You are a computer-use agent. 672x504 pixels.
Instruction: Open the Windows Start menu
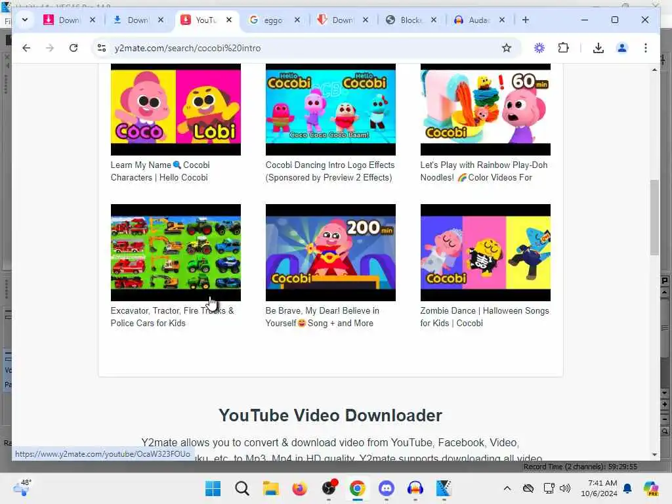213,488
